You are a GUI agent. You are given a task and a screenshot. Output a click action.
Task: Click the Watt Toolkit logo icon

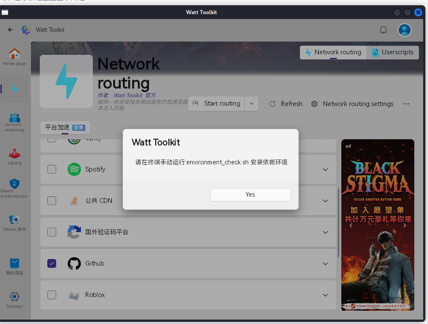coord(26,30)
